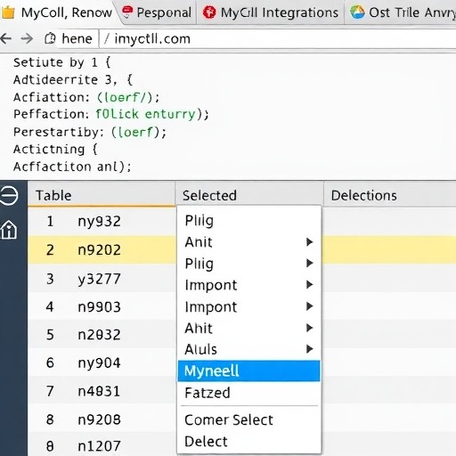Click the 'Actictning {' code line

[55, 149]
